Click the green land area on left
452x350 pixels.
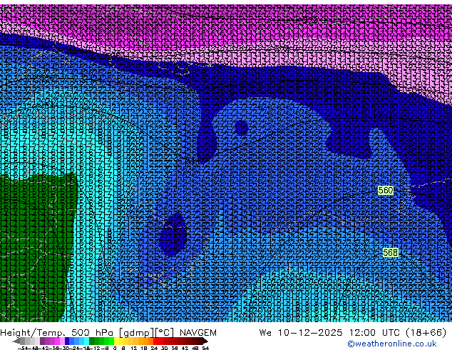click(x=32, y=243)
